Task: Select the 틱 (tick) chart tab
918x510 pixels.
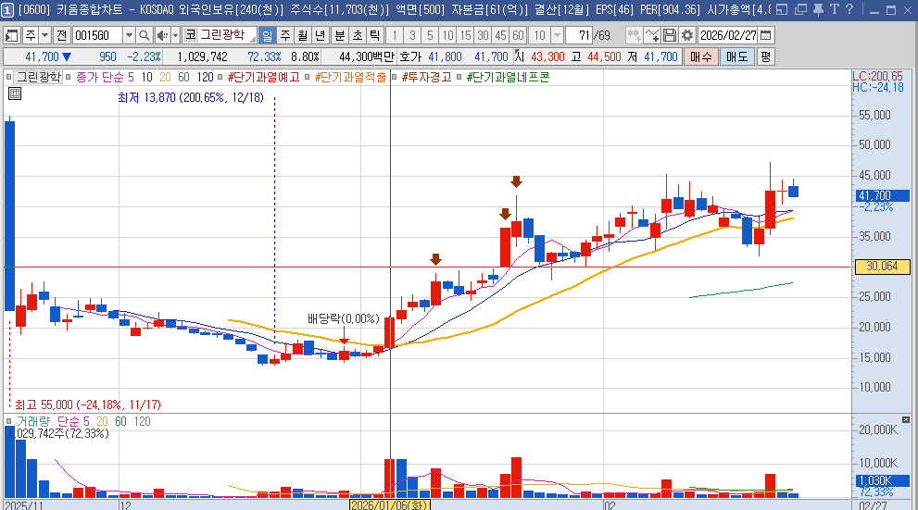Action: tap(374, 35)
